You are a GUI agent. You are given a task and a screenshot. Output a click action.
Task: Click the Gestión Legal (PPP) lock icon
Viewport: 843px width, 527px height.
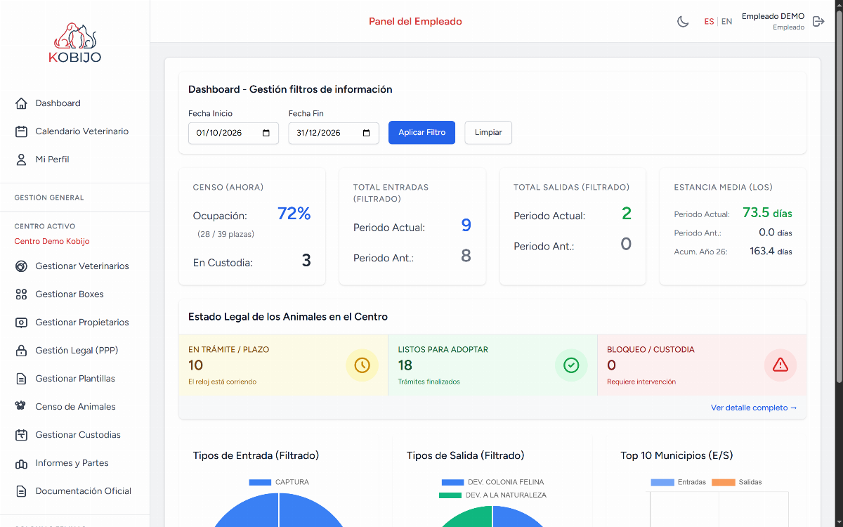21,351
